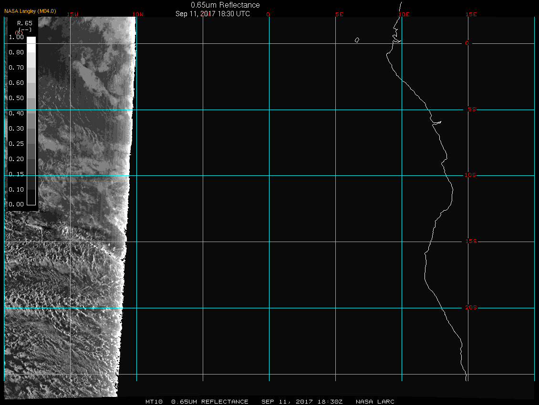Click the 0.15 colorbar value
Screen dimensions: 539x405
[16, 174]
